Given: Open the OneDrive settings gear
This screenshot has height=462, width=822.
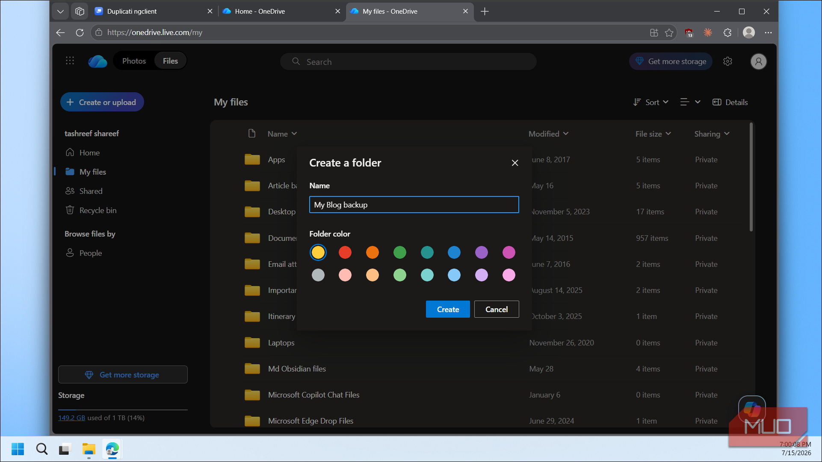Looking at the screenshot, I should (x=727, y=61).
